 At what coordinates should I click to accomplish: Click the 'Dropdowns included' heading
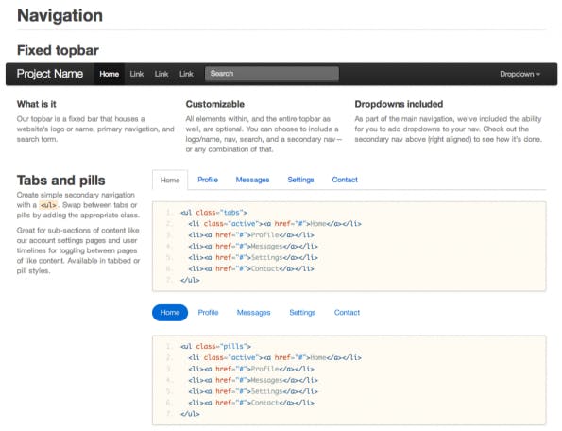click(399, 104)
